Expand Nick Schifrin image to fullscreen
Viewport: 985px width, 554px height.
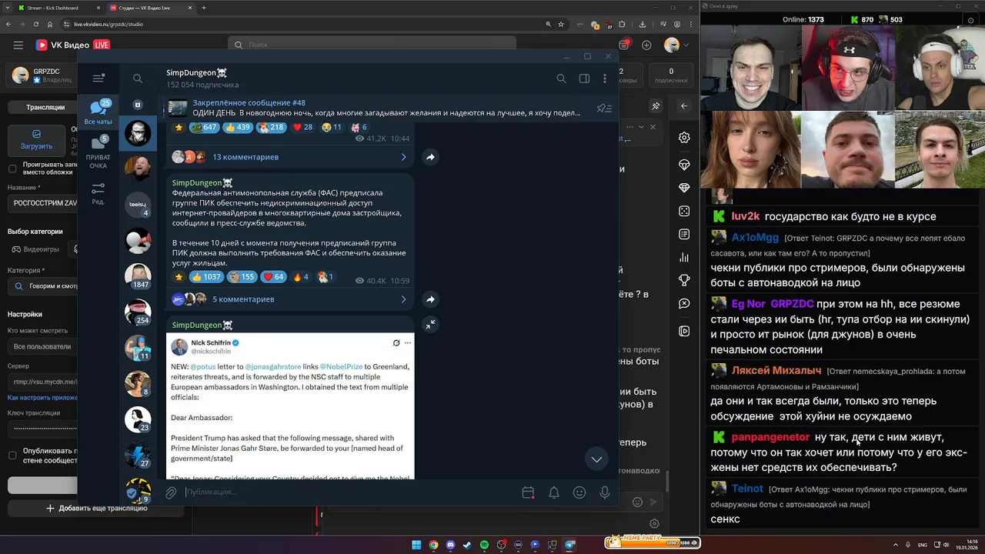click(430, 325)
